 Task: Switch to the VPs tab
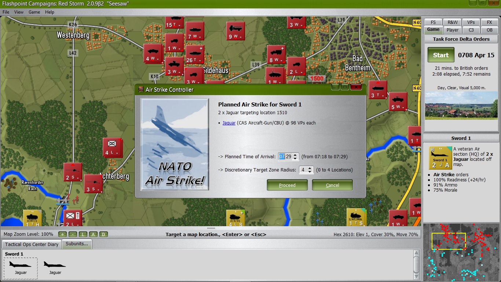[471, 22]
